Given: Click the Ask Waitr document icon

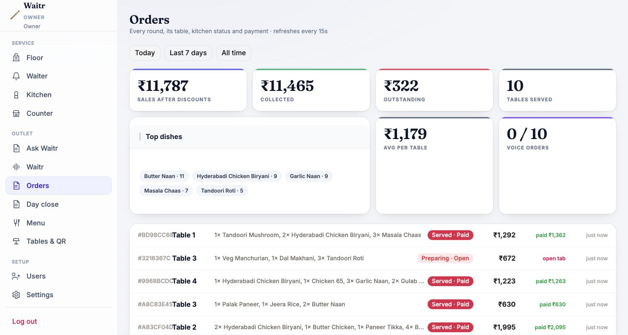Looking at the screenshot, I should pyautogui.click(x=16, y=148).
